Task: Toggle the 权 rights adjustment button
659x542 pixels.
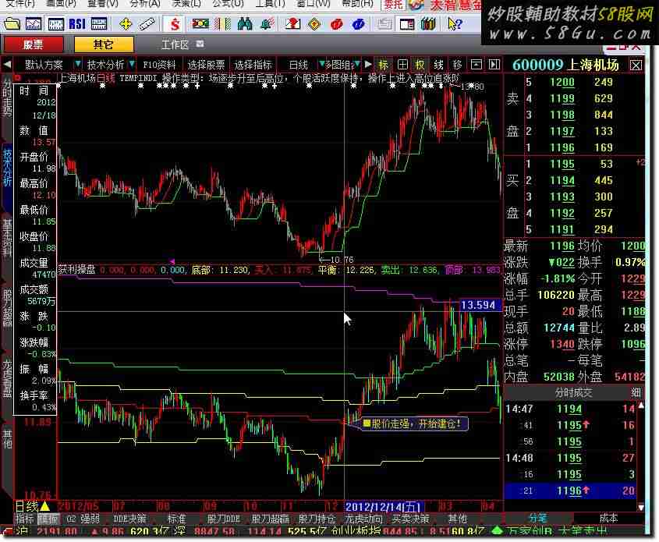Action: point(420,65)
